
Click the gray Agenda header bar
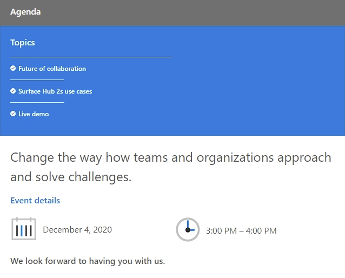point(172,13)
